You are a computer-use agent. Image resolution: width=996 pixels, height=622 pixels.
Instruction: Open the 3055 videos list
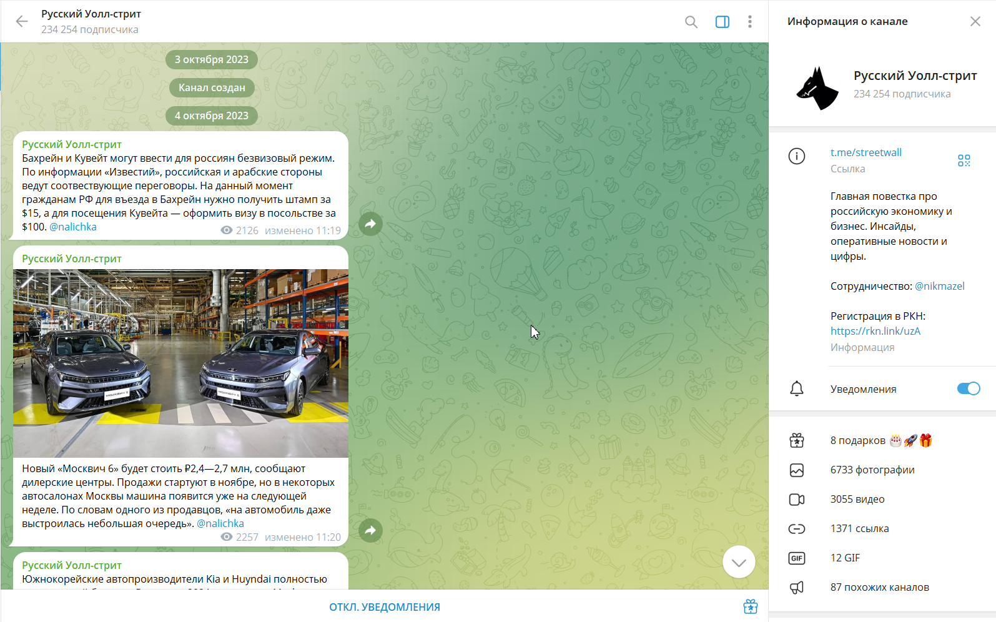coord(857,499)
